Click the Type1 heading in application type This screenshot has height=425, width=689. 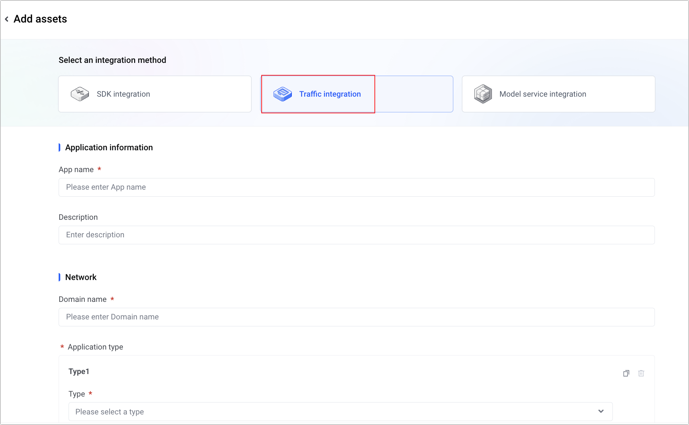(x=79, y=371)
